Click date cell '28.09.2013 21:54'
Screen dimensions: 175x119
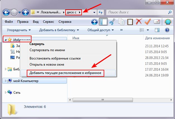(x=157, y=58)
